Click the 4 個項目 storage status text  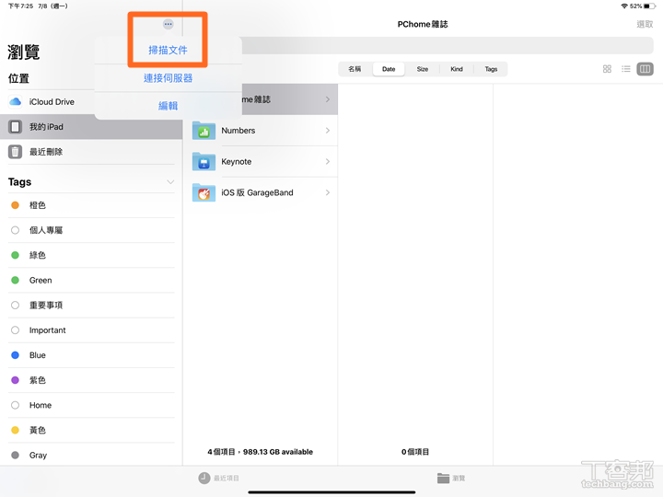coord(260,452)
